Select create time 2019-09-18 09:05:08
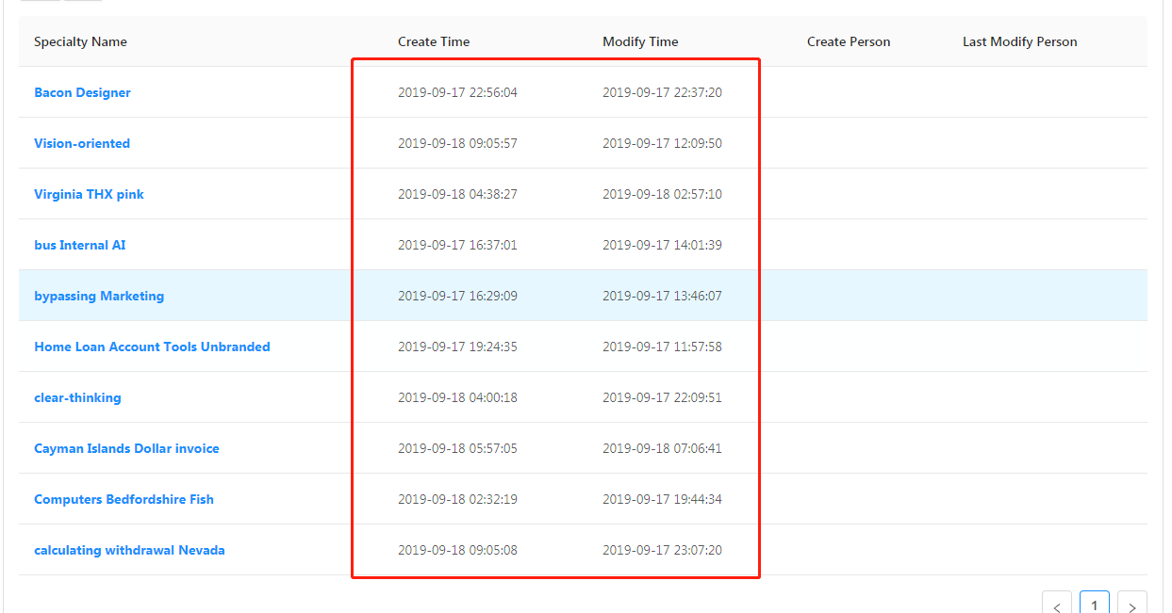The height and width of the screenshot is (613, 1172). (x=457, y=550)
